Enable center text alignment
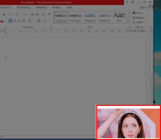 point(15,21)
